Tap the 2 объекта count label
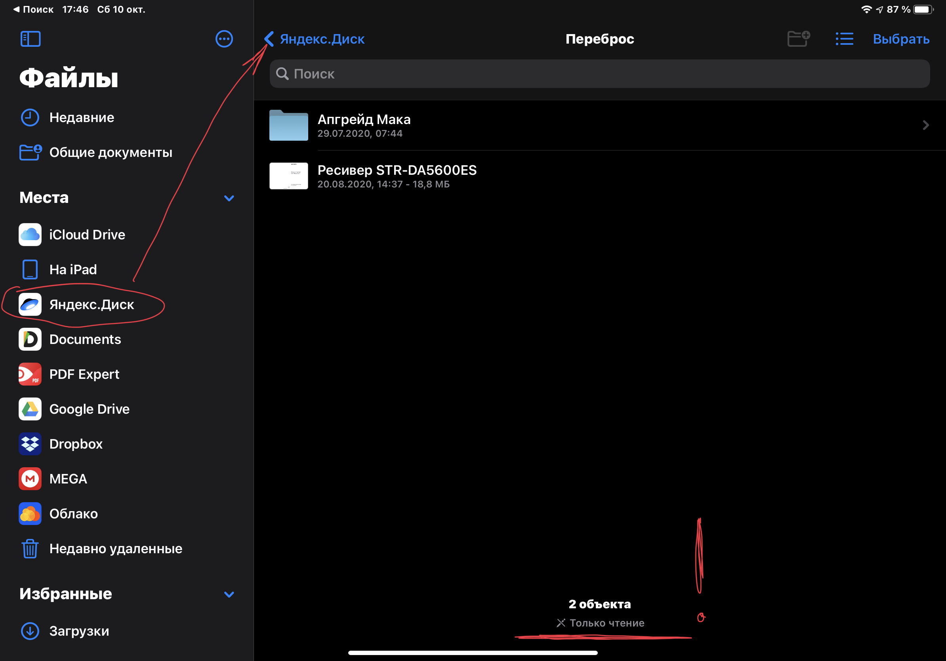Screen dimensions: 946x661 pos(599,604)
